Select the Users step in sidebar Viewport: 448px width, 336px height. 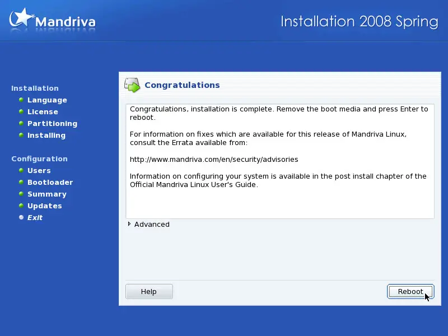pos(39,171)
